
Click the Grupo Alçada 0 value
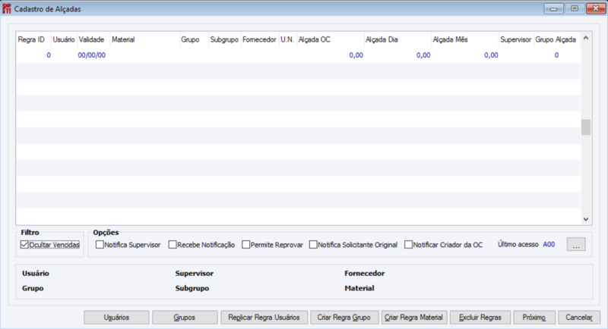click(556, 55)
